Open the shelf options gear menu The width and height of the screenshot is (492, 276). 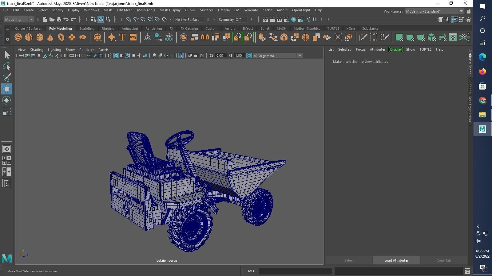(x=7, y=39)
